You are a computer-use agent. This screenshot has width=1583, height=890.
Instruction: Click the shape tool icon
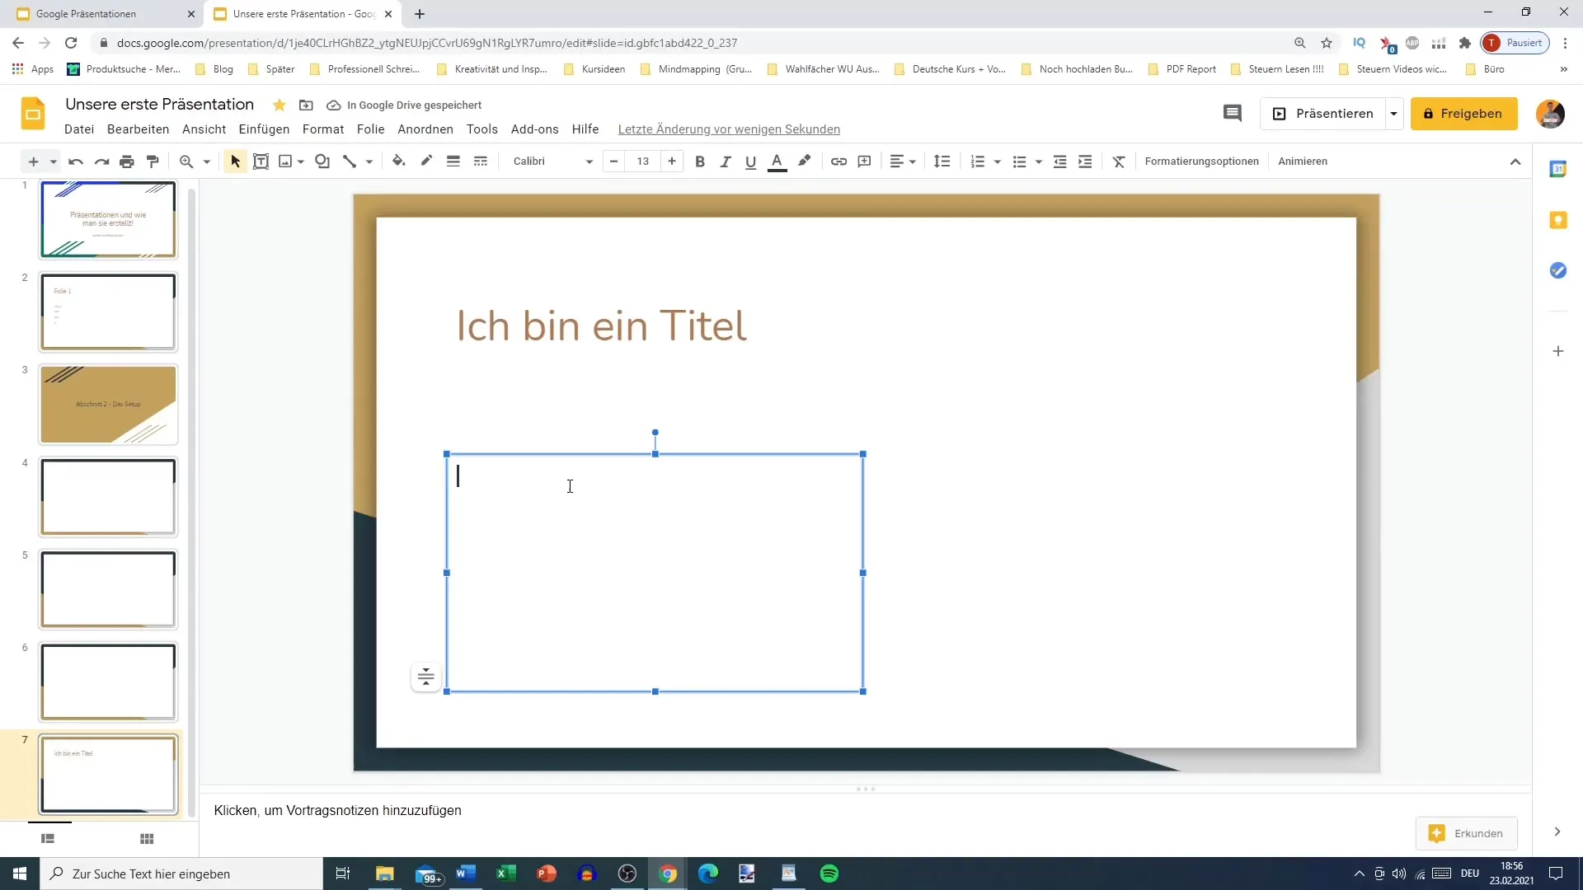pyautogui.click(x=322, y=162)
